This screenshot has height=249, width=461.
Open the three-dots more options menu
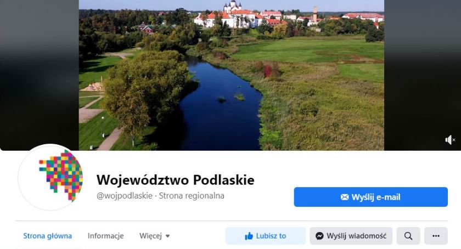(436, 236)
